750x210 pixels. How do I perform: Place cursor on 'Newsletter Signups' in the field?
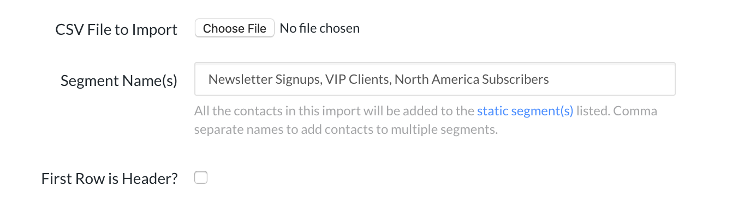pyautogui.click(x=264, y=79)
